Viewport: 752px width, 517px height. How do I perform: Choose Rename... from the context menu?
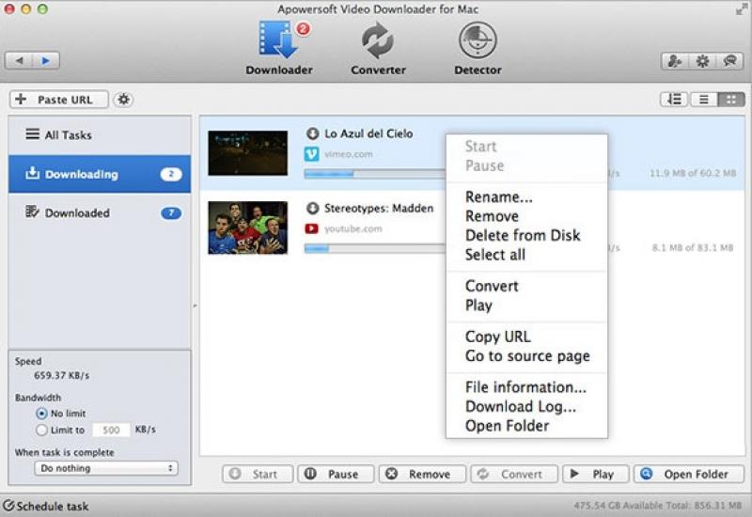pos(526,196)
